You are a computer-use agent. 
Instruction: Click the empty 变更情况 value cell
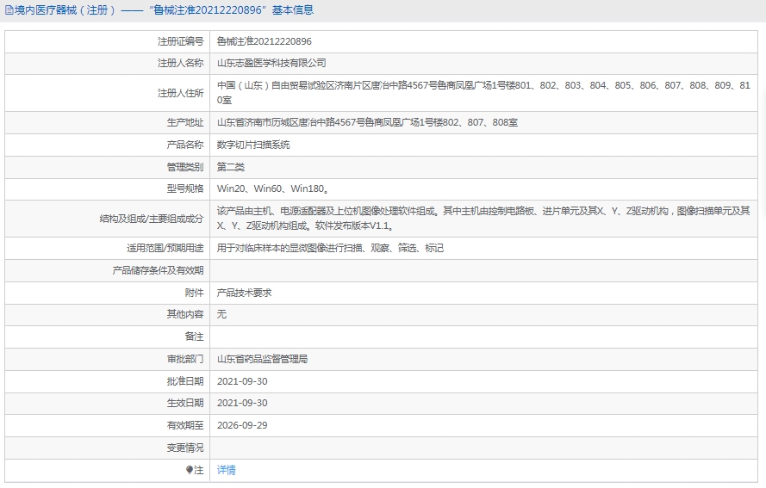483,448
